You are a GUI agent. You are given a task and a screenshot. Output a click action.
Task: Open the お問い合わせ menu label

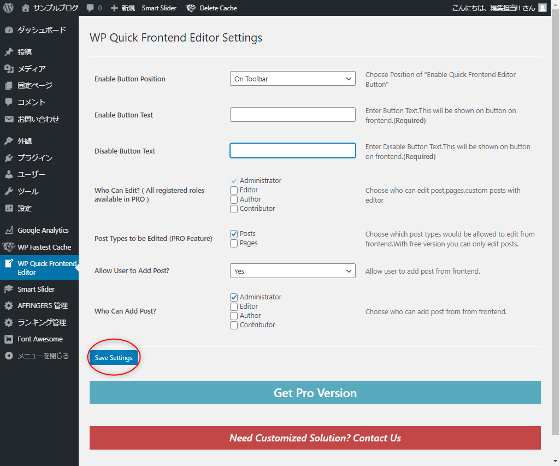point(38,119)
